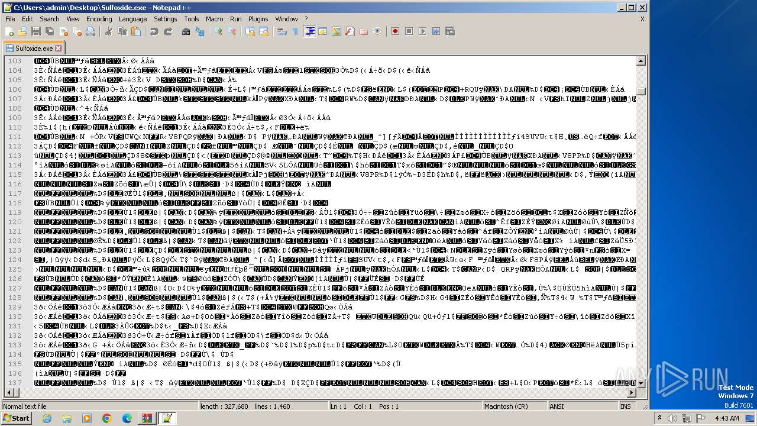Close the current document via toolbar

coord(62,31)
